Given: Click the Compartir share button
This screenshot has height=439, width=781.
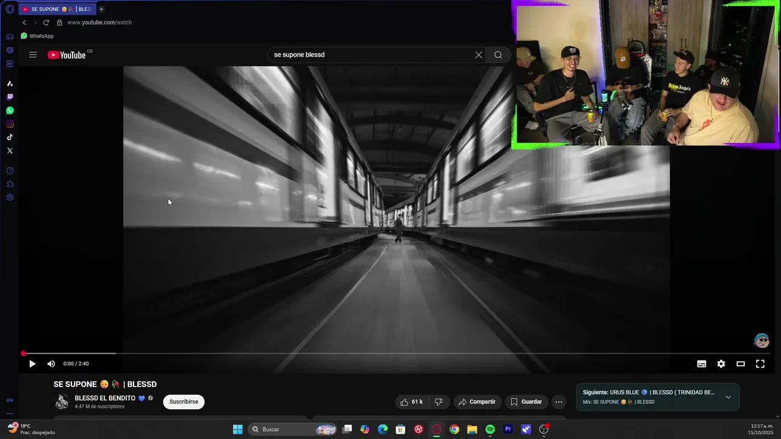Looking at the screenshot, I should 477,402.
